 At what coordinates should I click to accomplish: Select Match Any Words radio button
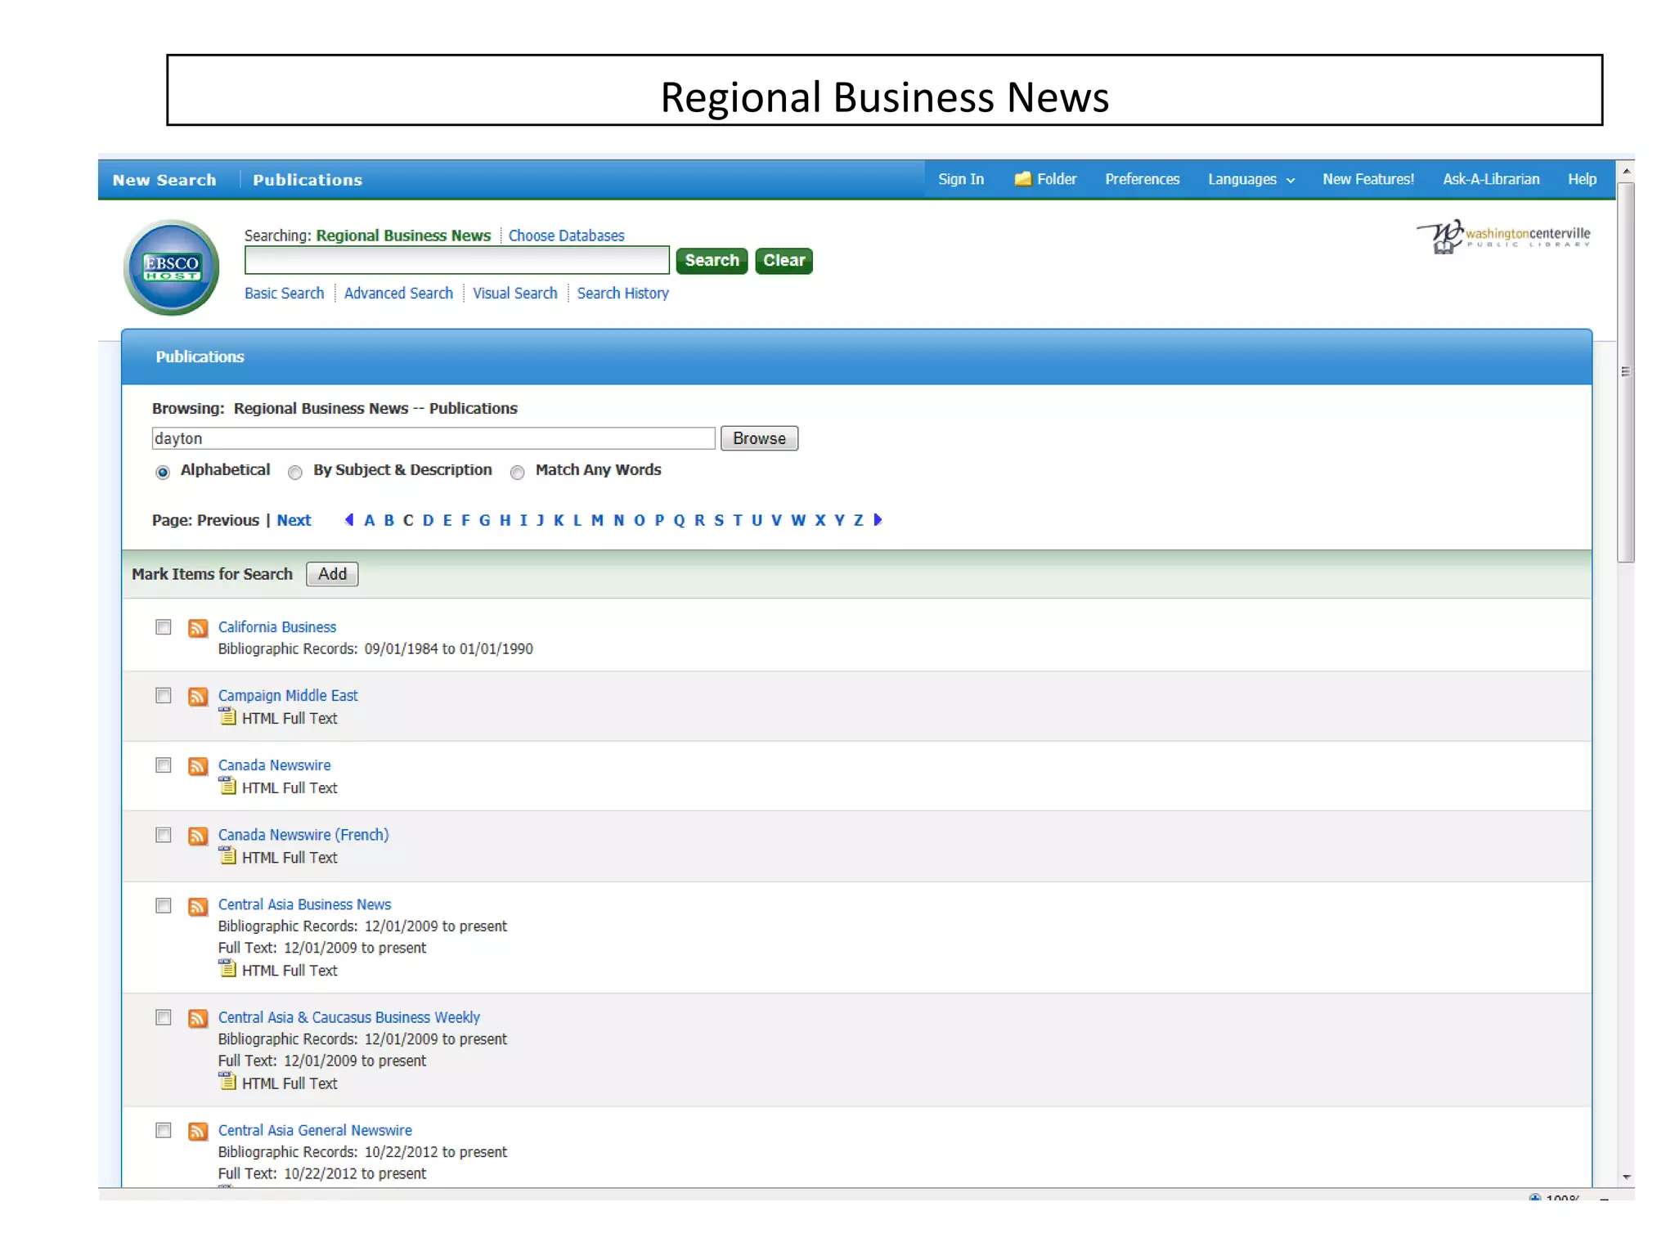[x=517, y=472]
